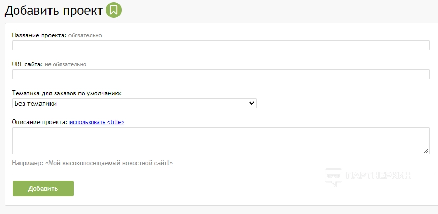
Task: Click the green bookmark icon beside heading
Action: (x=114, y=10)
